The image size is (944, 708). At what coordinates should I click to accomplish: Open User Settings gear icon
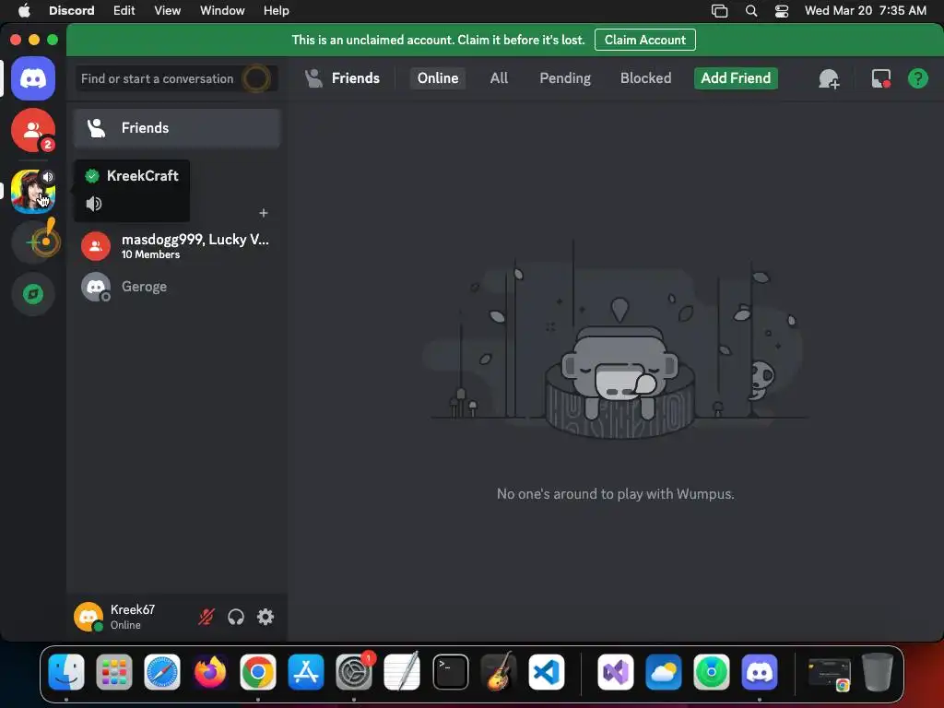[x=265, y=617]
